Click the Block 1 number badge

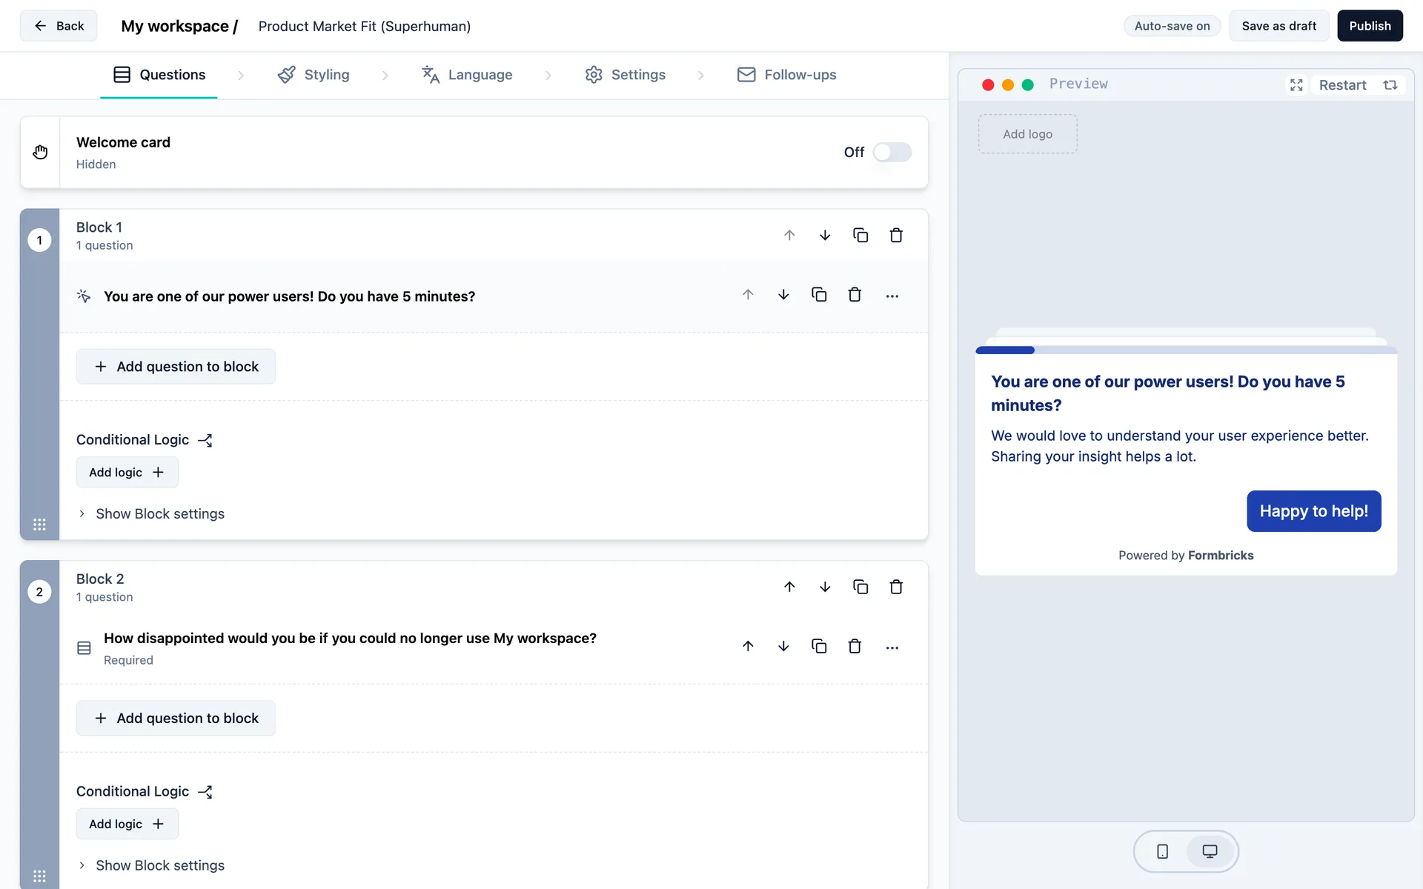point(39,240)
